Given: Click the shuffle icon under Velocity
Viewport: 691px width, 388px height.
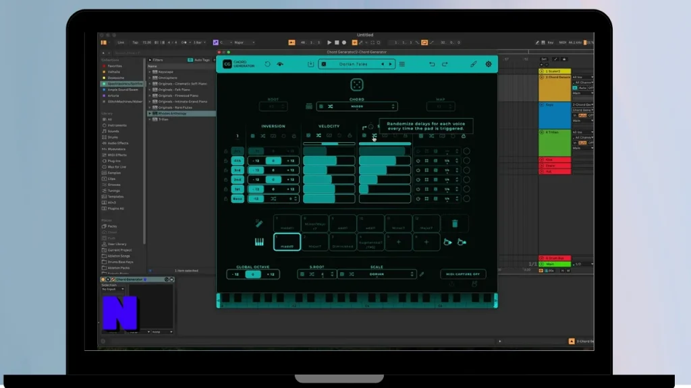Looking at the screenshot, I should pyautogui.click(x=319, y=135).
